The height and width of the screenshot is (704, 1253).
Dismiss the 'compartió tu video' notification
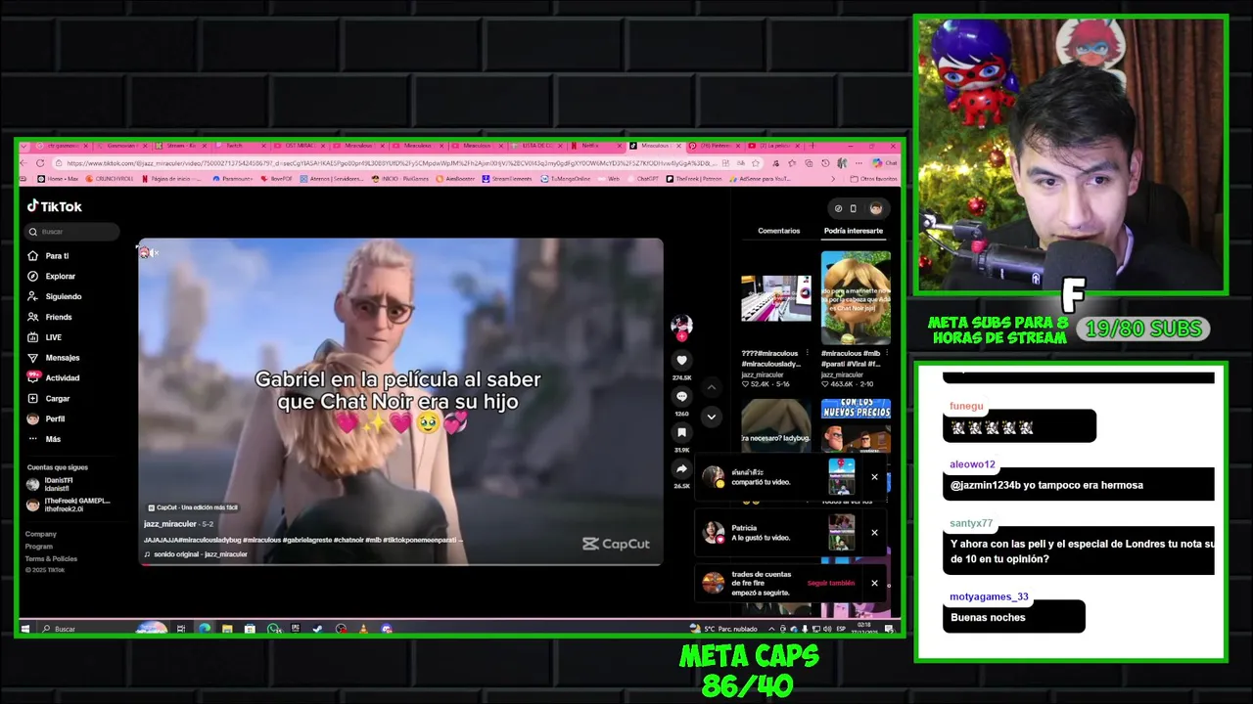(874, 477)
